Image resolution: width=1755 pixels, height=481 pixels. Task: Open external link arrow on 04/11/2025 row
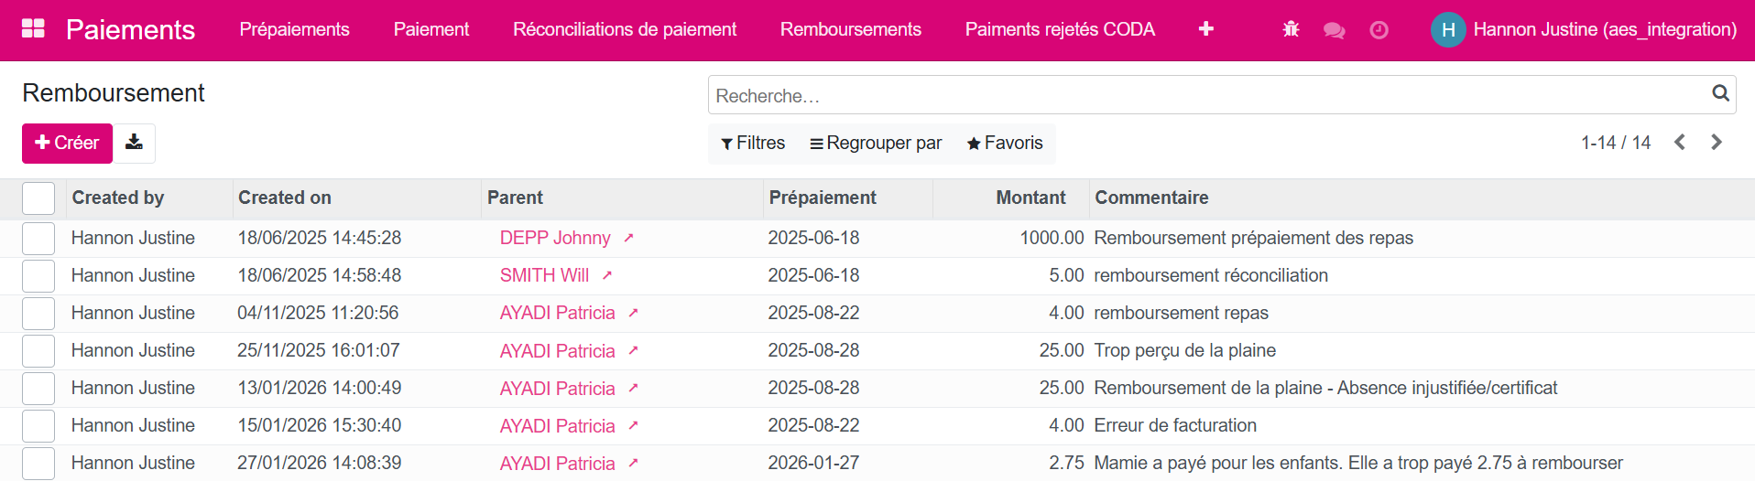tap(633, 313)
